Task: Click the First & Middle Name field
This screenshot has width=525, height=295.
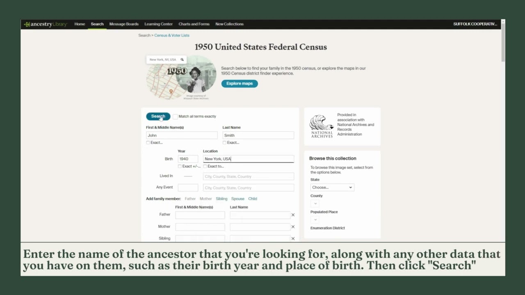Action: (182, 135)
